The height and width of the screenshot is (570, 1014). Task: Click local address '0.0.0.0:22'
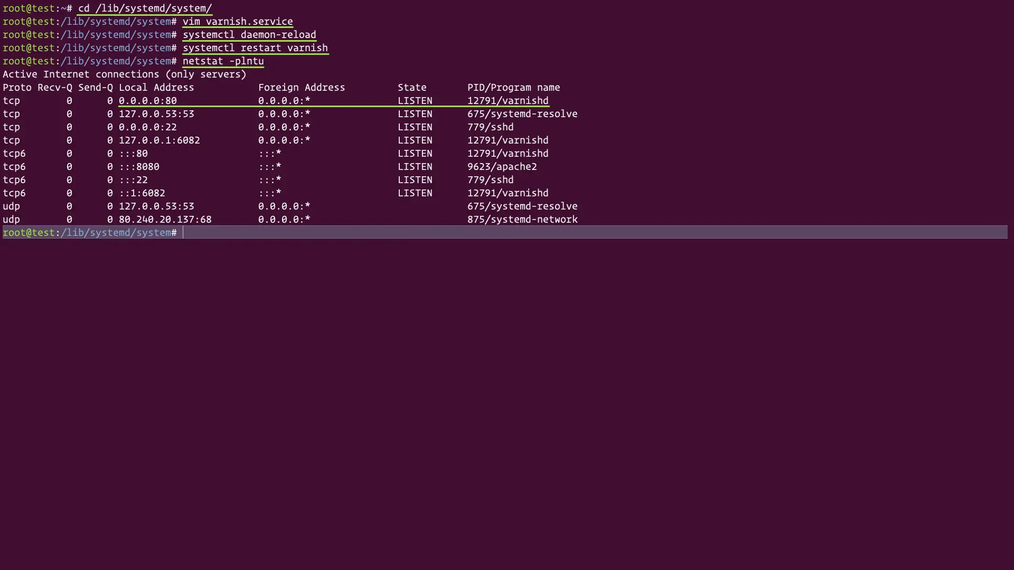tap(148, 127)
